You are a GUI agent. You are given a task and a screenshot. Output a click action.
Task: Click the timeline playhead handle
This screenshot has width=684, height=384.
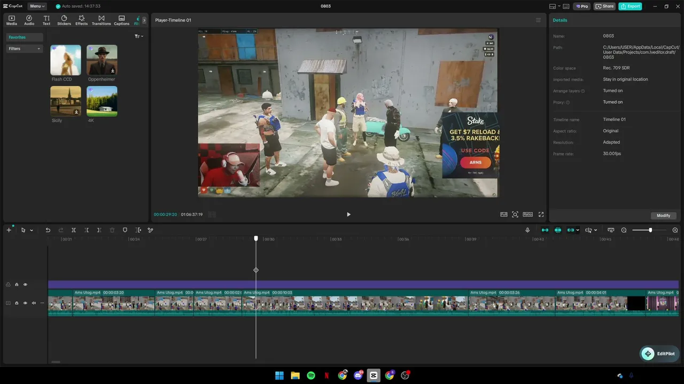256,238
